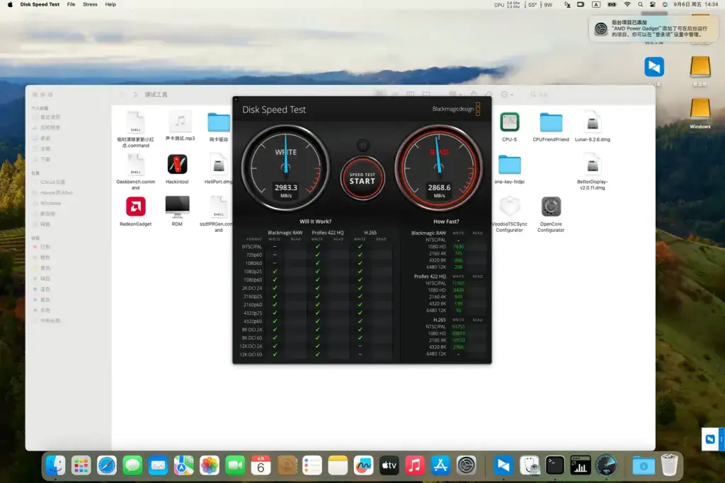This screenshot has height=483, width=725.
Task: Open Finder from the Dock
Action: point(55,465)
